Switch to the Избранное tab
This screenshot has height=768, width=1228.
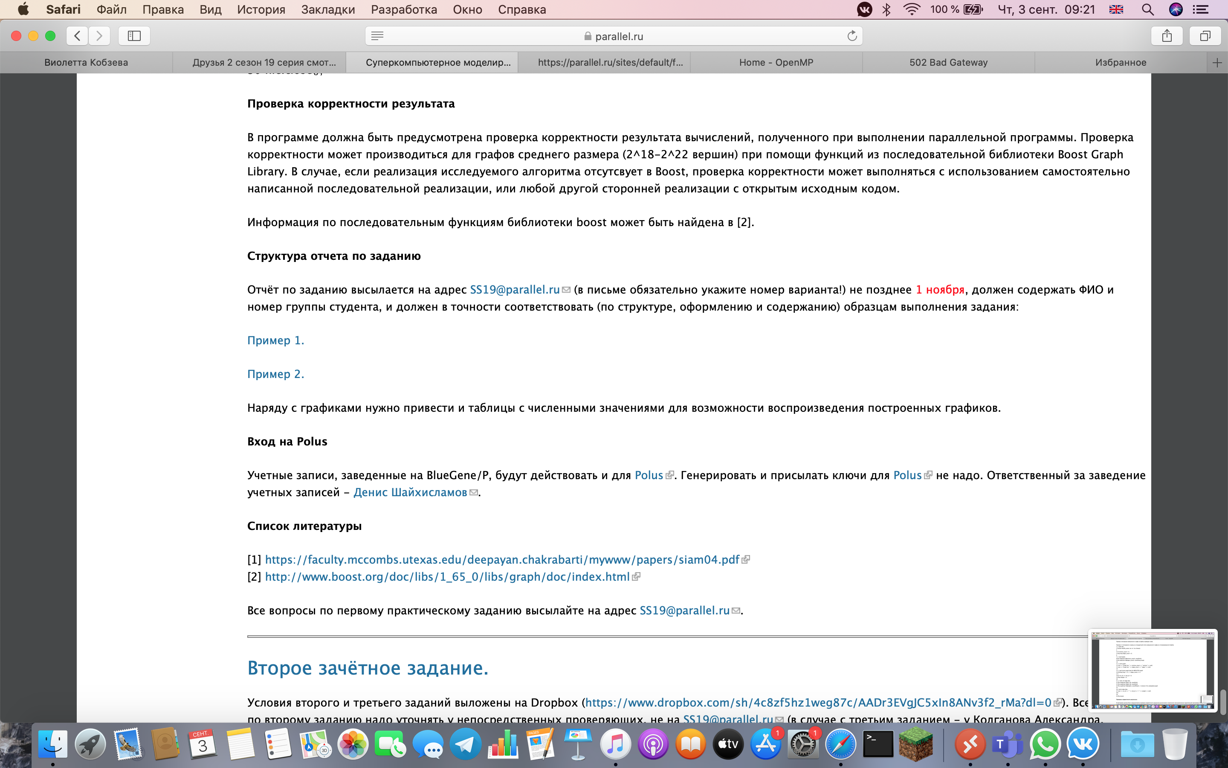(1121, 62)
